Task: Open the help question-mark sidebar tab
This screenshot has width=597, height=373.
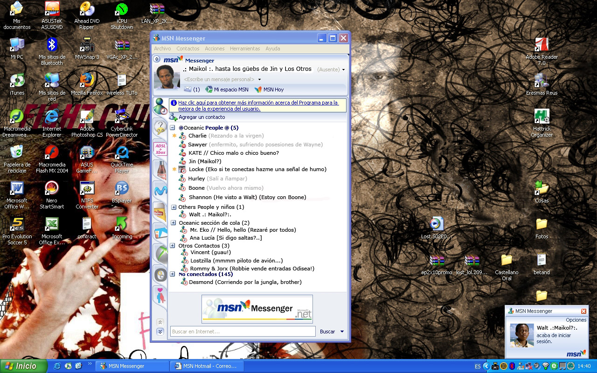Action: pyautogui.click(x=160, y=127)
